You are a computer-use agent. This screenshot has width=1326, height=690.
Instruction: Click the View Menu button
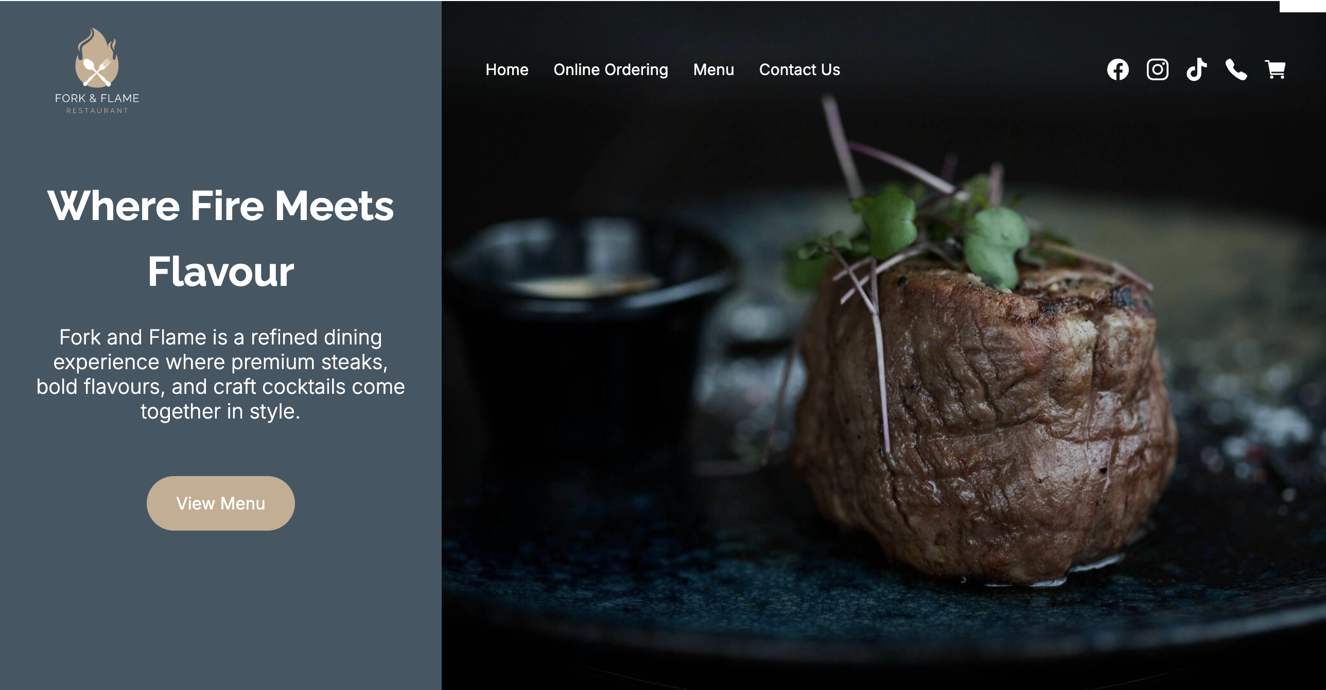[221, 503]
